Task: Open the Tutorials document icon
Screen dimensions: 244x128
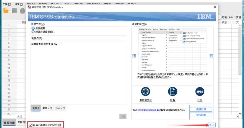Action: point(172,91)
